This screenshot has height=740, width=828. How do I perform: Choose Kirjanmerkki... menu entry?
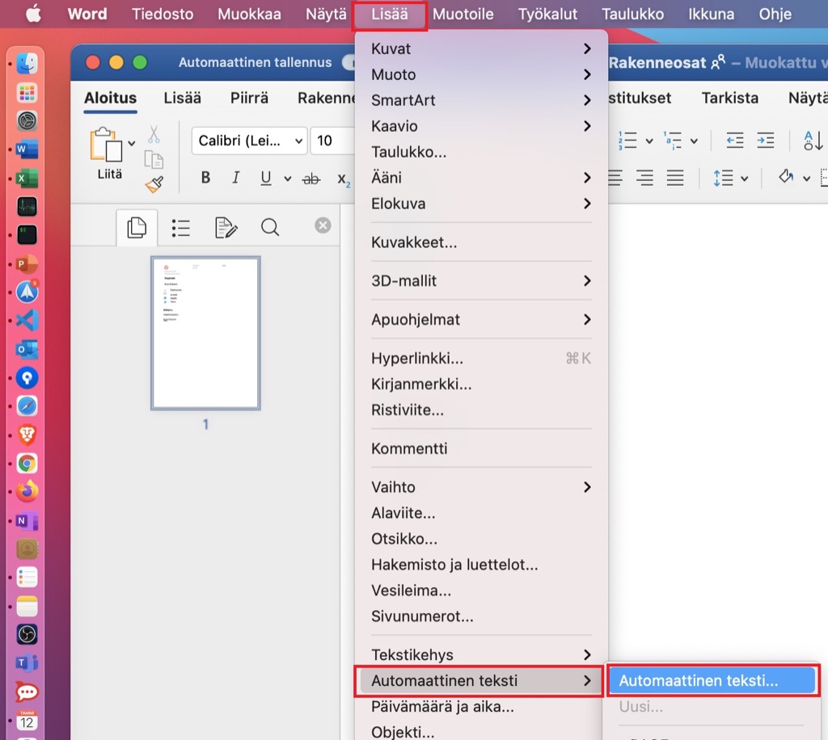[x=481, y=384]
